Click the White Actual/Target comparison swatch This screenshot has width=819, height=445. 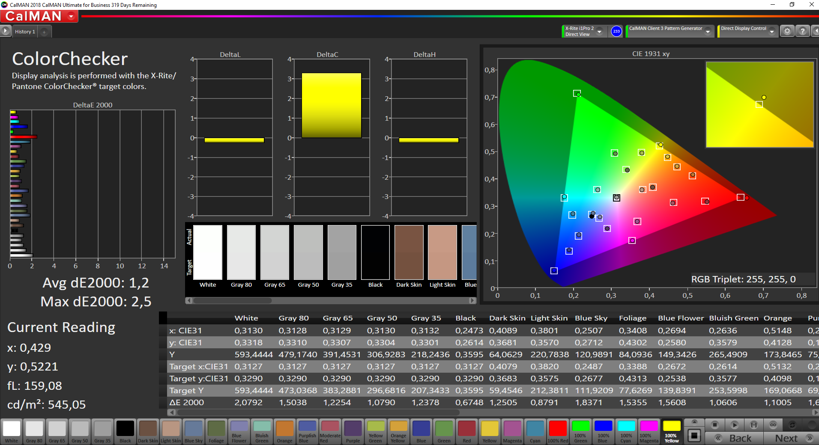[x=208, y=252]
